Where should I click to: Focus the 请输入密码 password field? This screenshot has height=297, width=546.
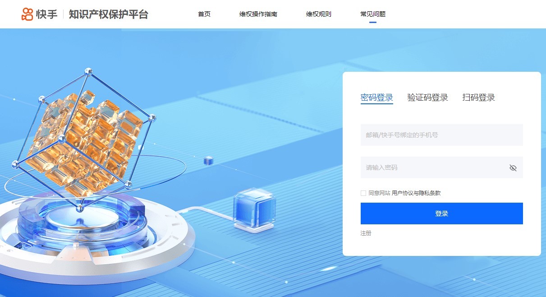pos(442,167)
